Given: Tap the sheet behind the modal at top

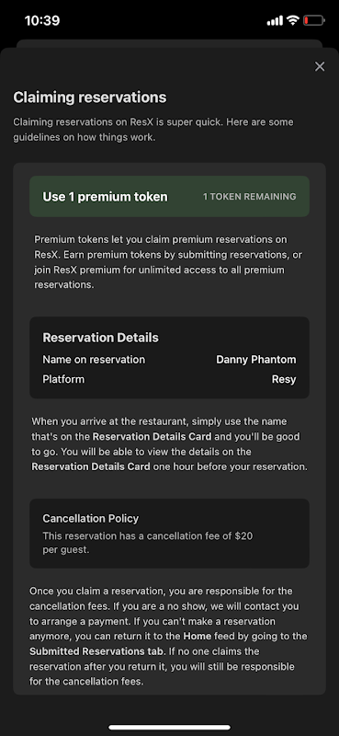Looking at the screenshot, I should tap(169, 43).
